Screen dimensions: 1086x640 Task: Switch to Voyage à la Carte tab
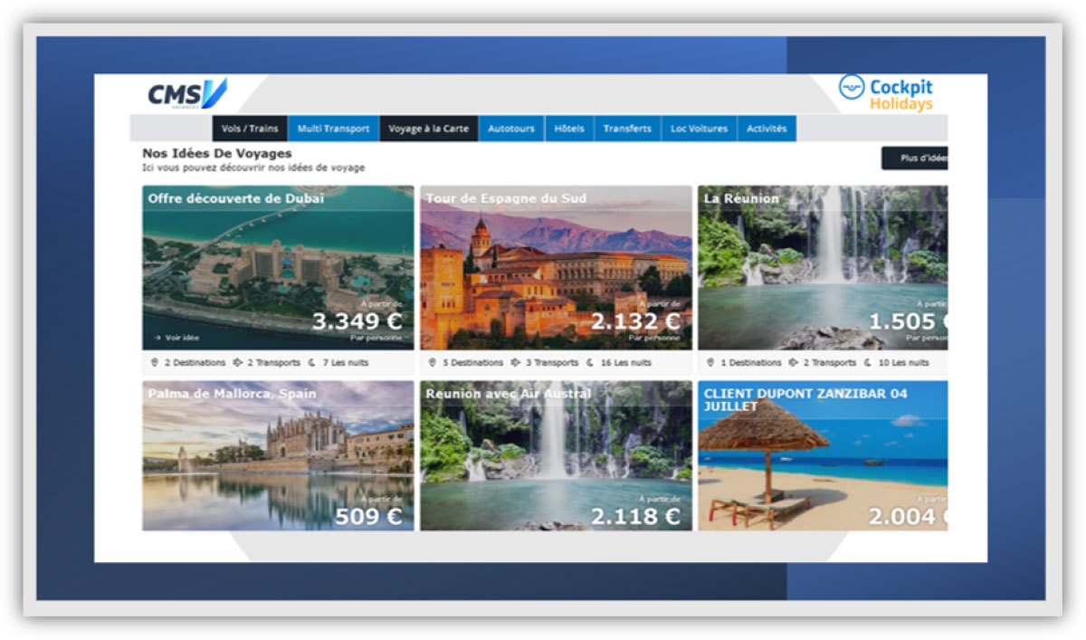(429, 129)
